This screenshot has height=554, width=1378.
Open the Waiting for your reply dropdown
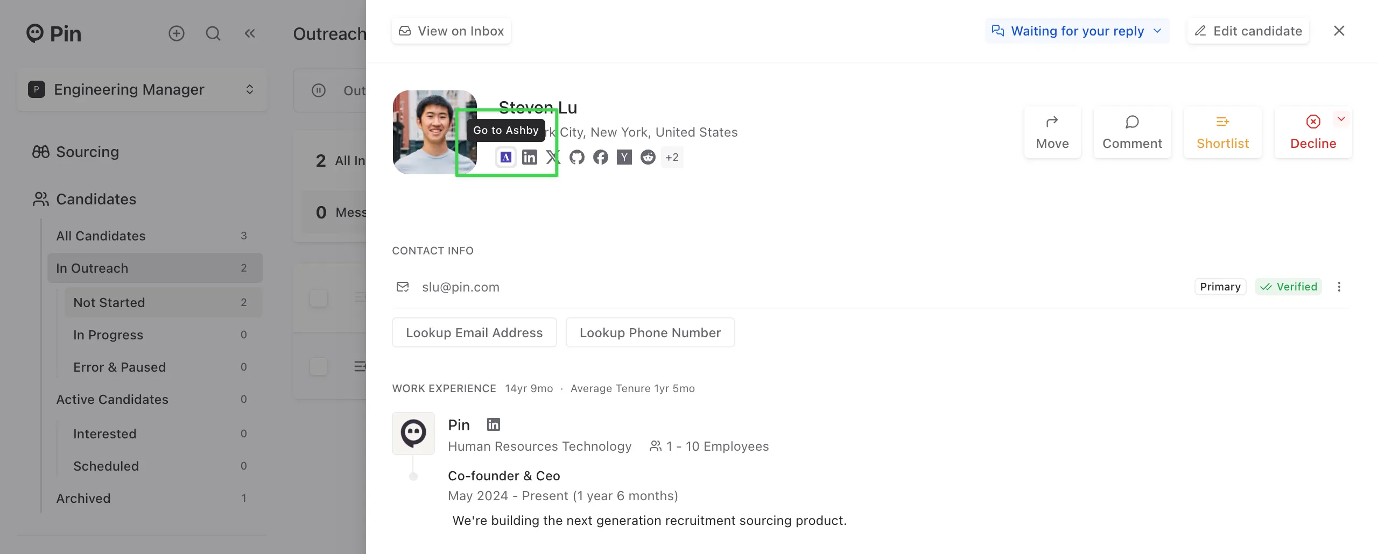coord(1077,31)
